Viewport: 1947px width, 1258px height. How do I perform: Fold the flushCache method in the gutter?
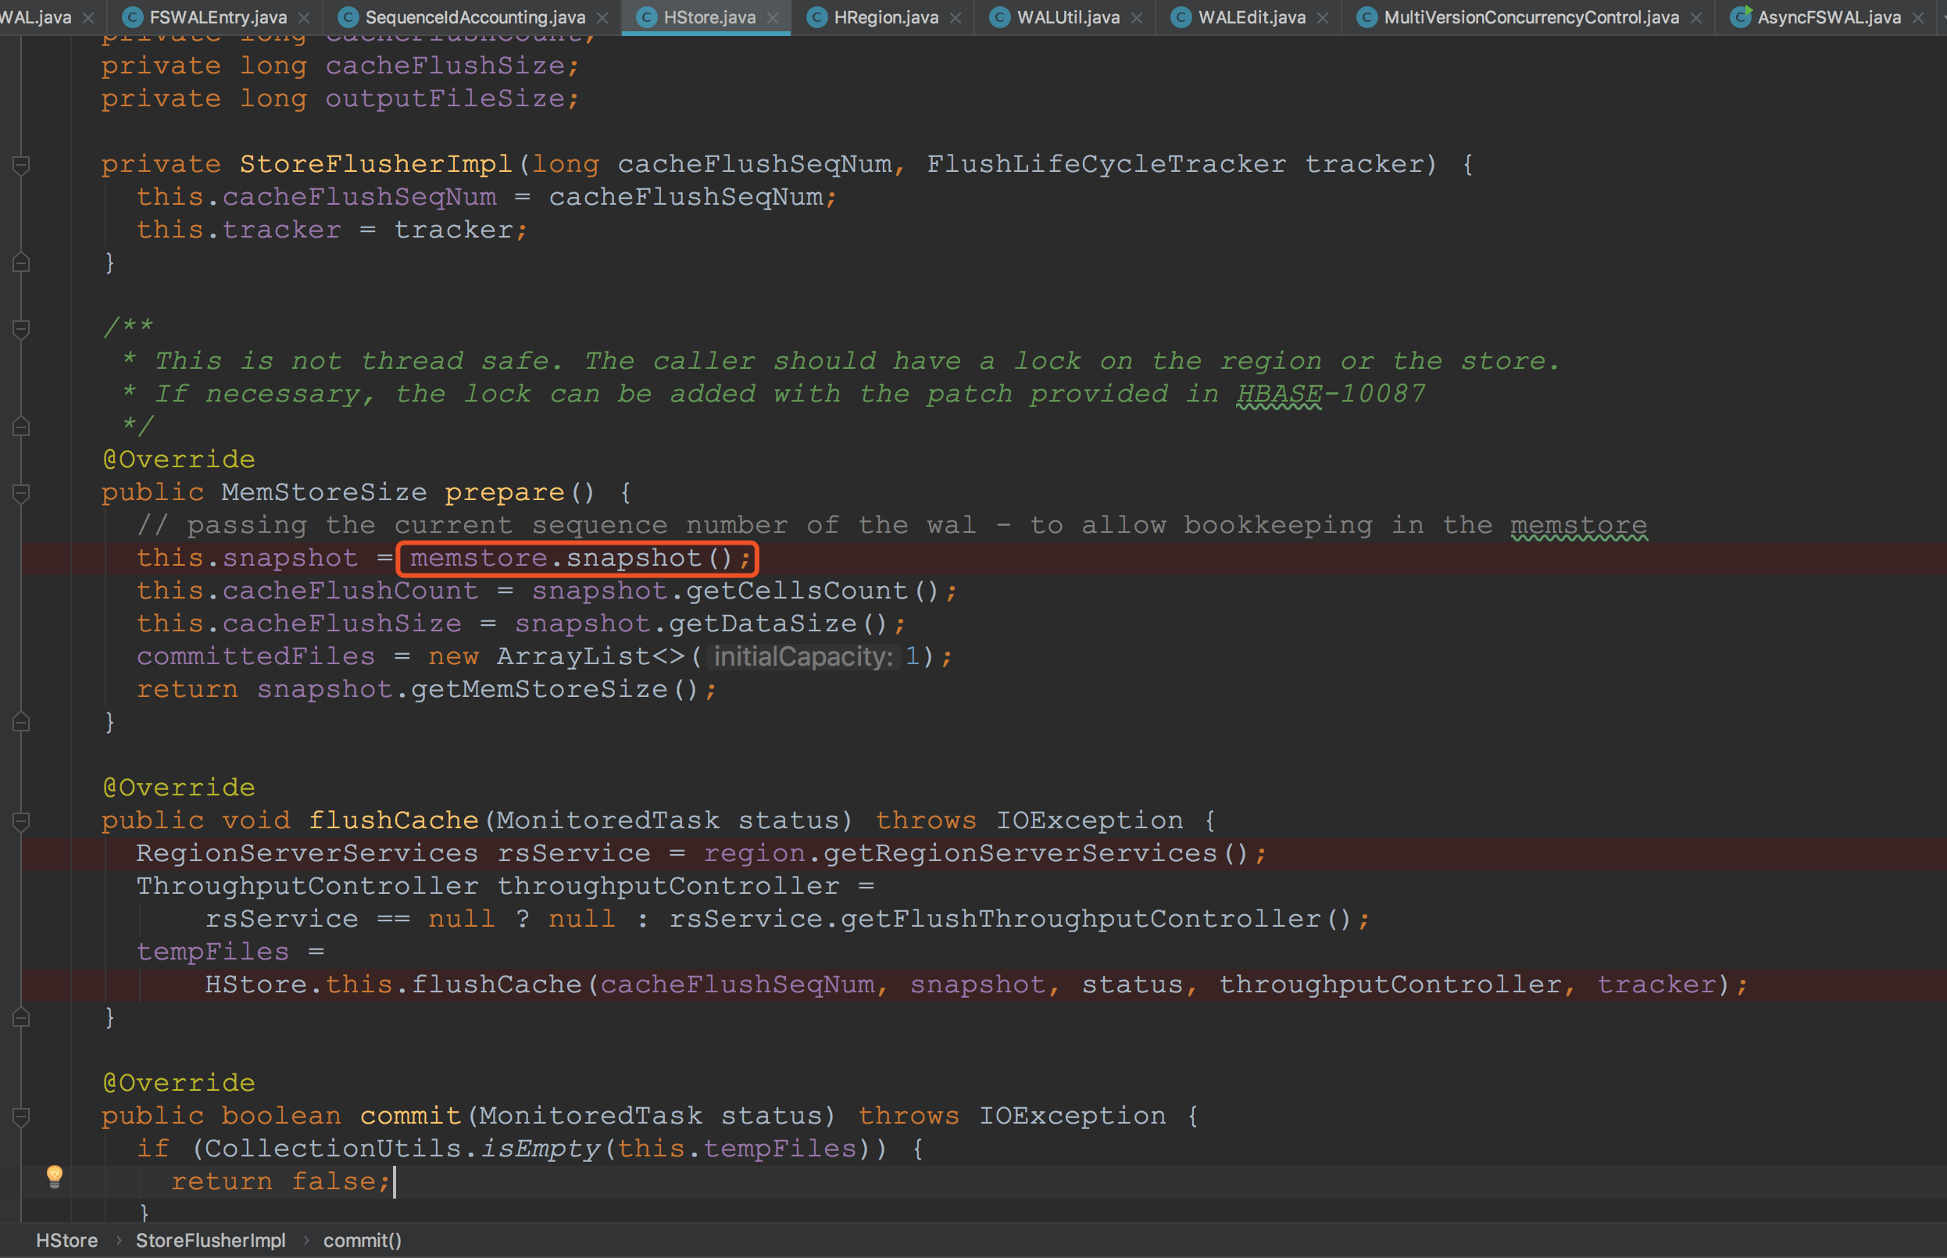[x=22, y=821]
